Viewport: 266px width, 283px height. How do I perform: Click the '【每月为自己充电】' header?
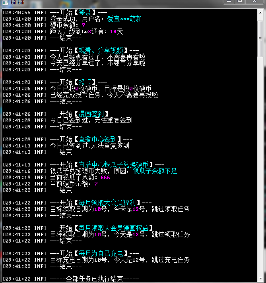pos(101,254)
